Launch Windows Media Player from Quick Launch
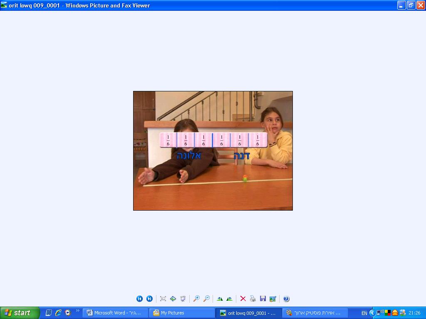The image size is (426, 319). click(x=68, y=313)
